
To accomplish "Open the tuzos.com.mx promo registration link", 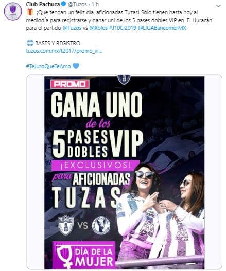I will click(x=64, y=51).
